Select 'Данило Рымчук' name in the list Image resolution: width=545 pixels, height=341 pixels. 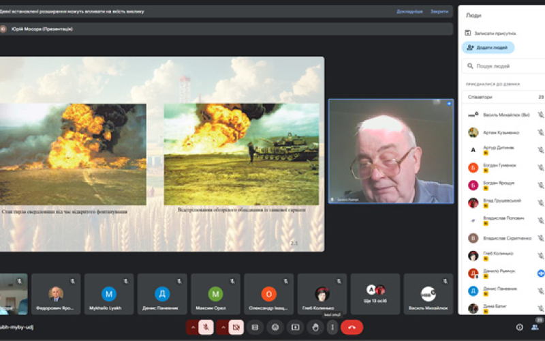pyautogui.click(x=499, y=271)
